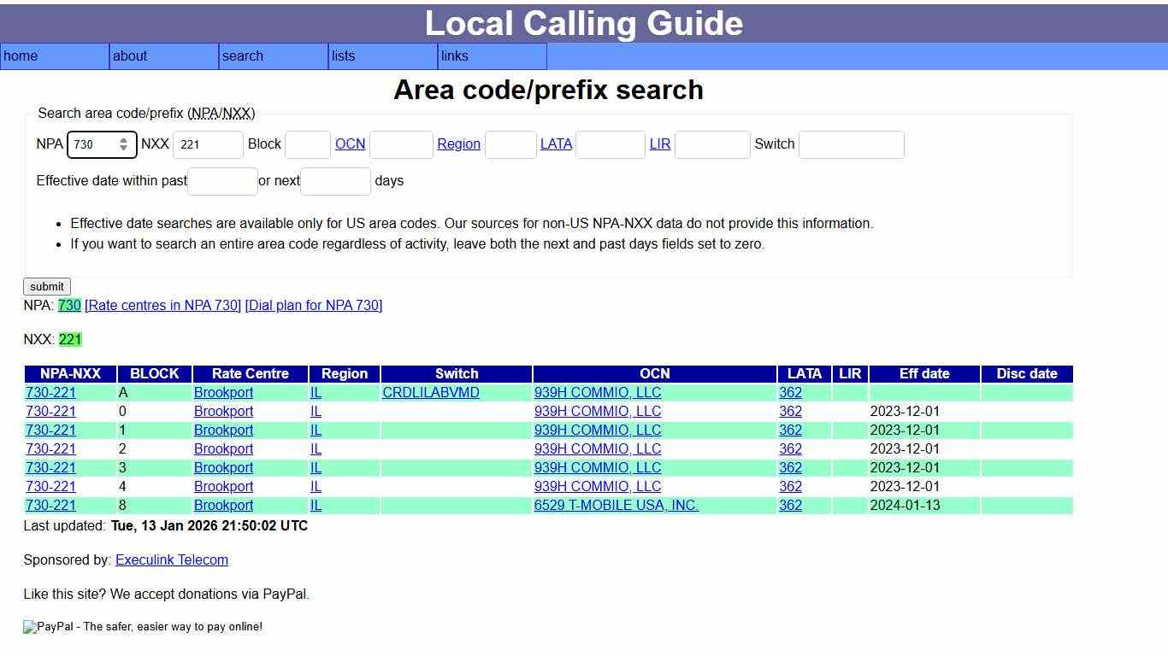
Task: Visit the Execulink Telecom sponsor link
Action: (x=171, y=559)
